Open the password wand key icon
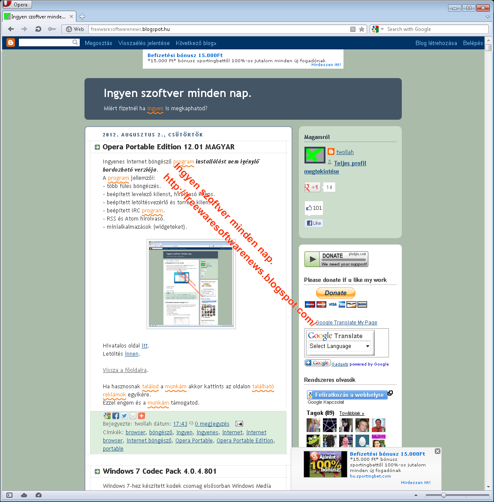The width and height of the screenshot is (494, 502). (x=52, y=29)
